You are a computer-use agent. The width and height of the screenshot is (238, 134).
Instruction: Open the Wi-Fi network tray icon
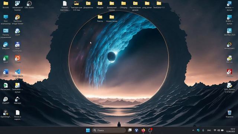(x=215, y=130)
